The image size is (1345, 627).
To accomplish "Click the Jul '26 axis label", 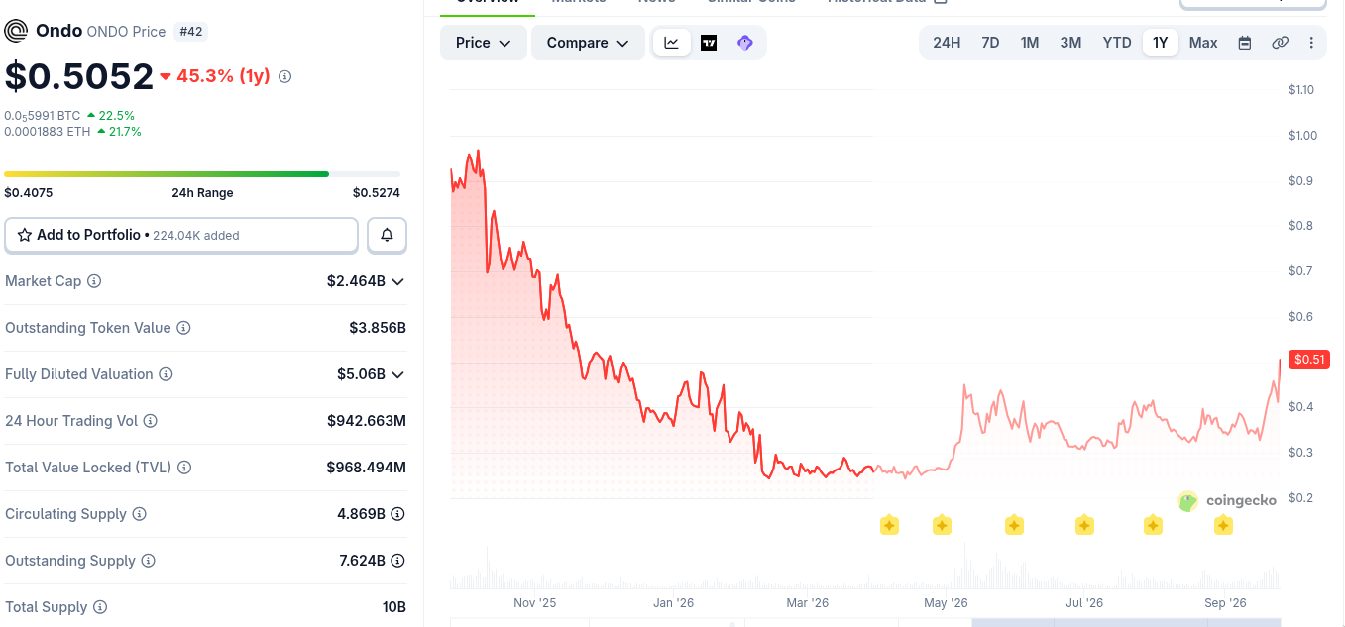I will tap(1084, 603).
